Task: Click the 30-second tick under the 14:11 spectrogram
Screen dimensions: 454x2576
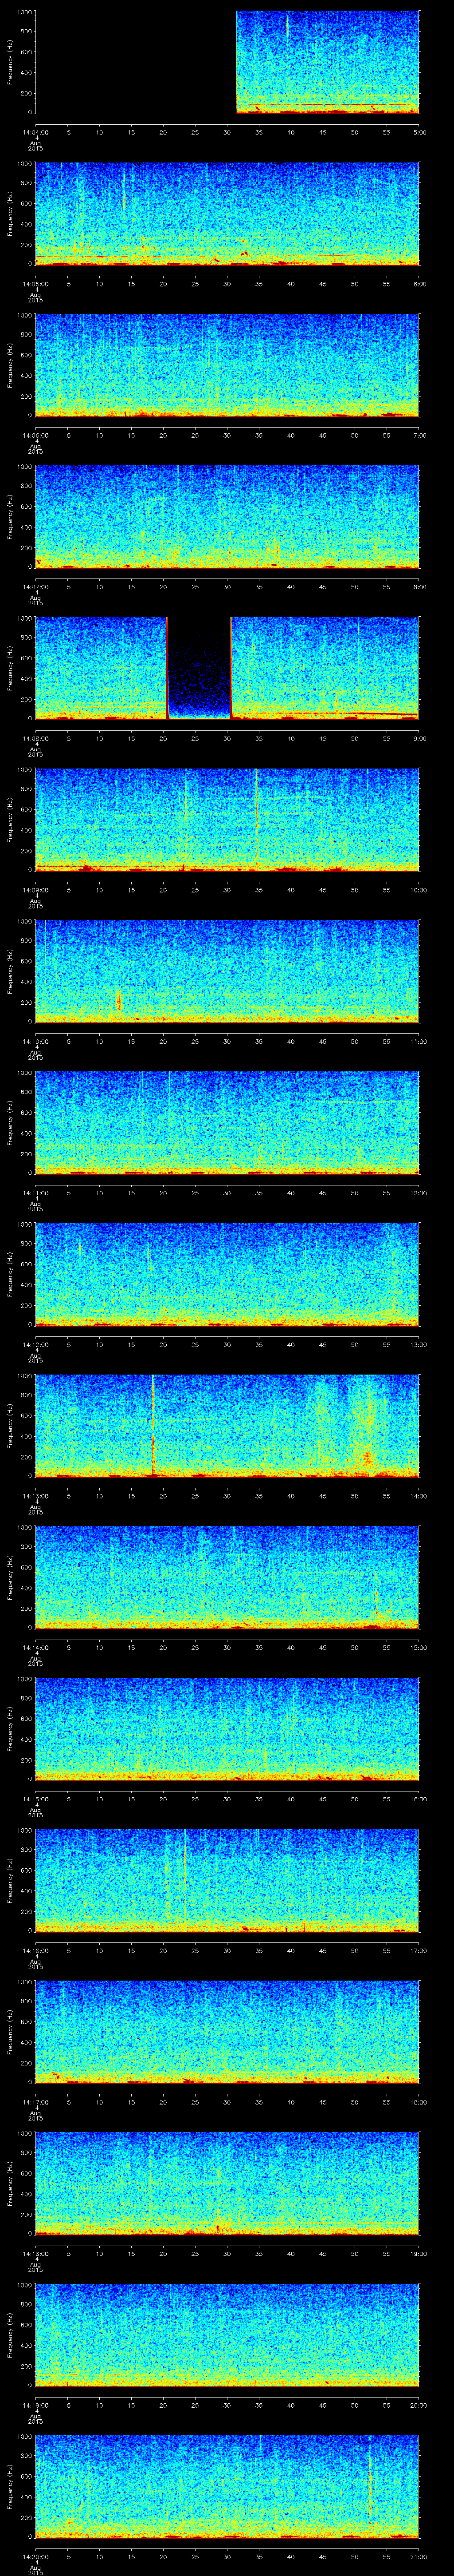Action: (227, 1193)
